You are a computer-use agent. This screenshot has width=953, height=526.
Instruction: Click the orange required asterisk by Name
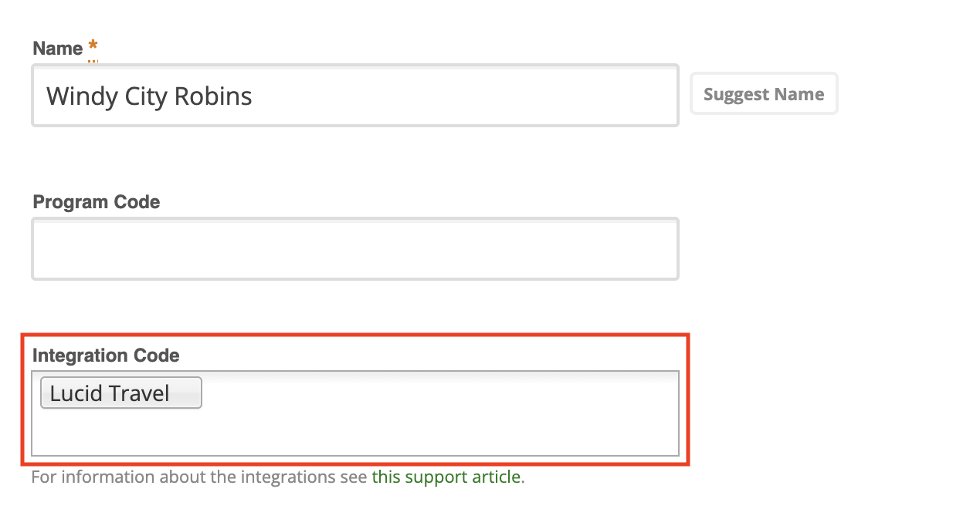point(93,47)
